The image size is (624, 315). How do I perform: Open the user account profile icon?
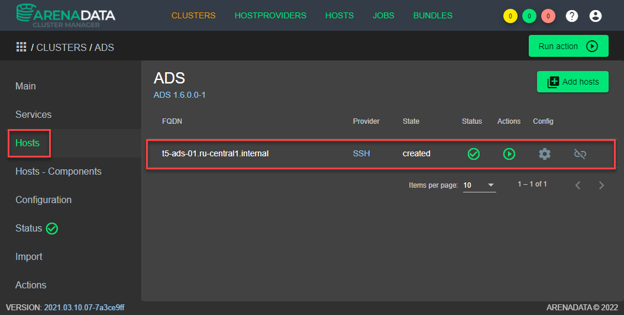click(596, 16)
